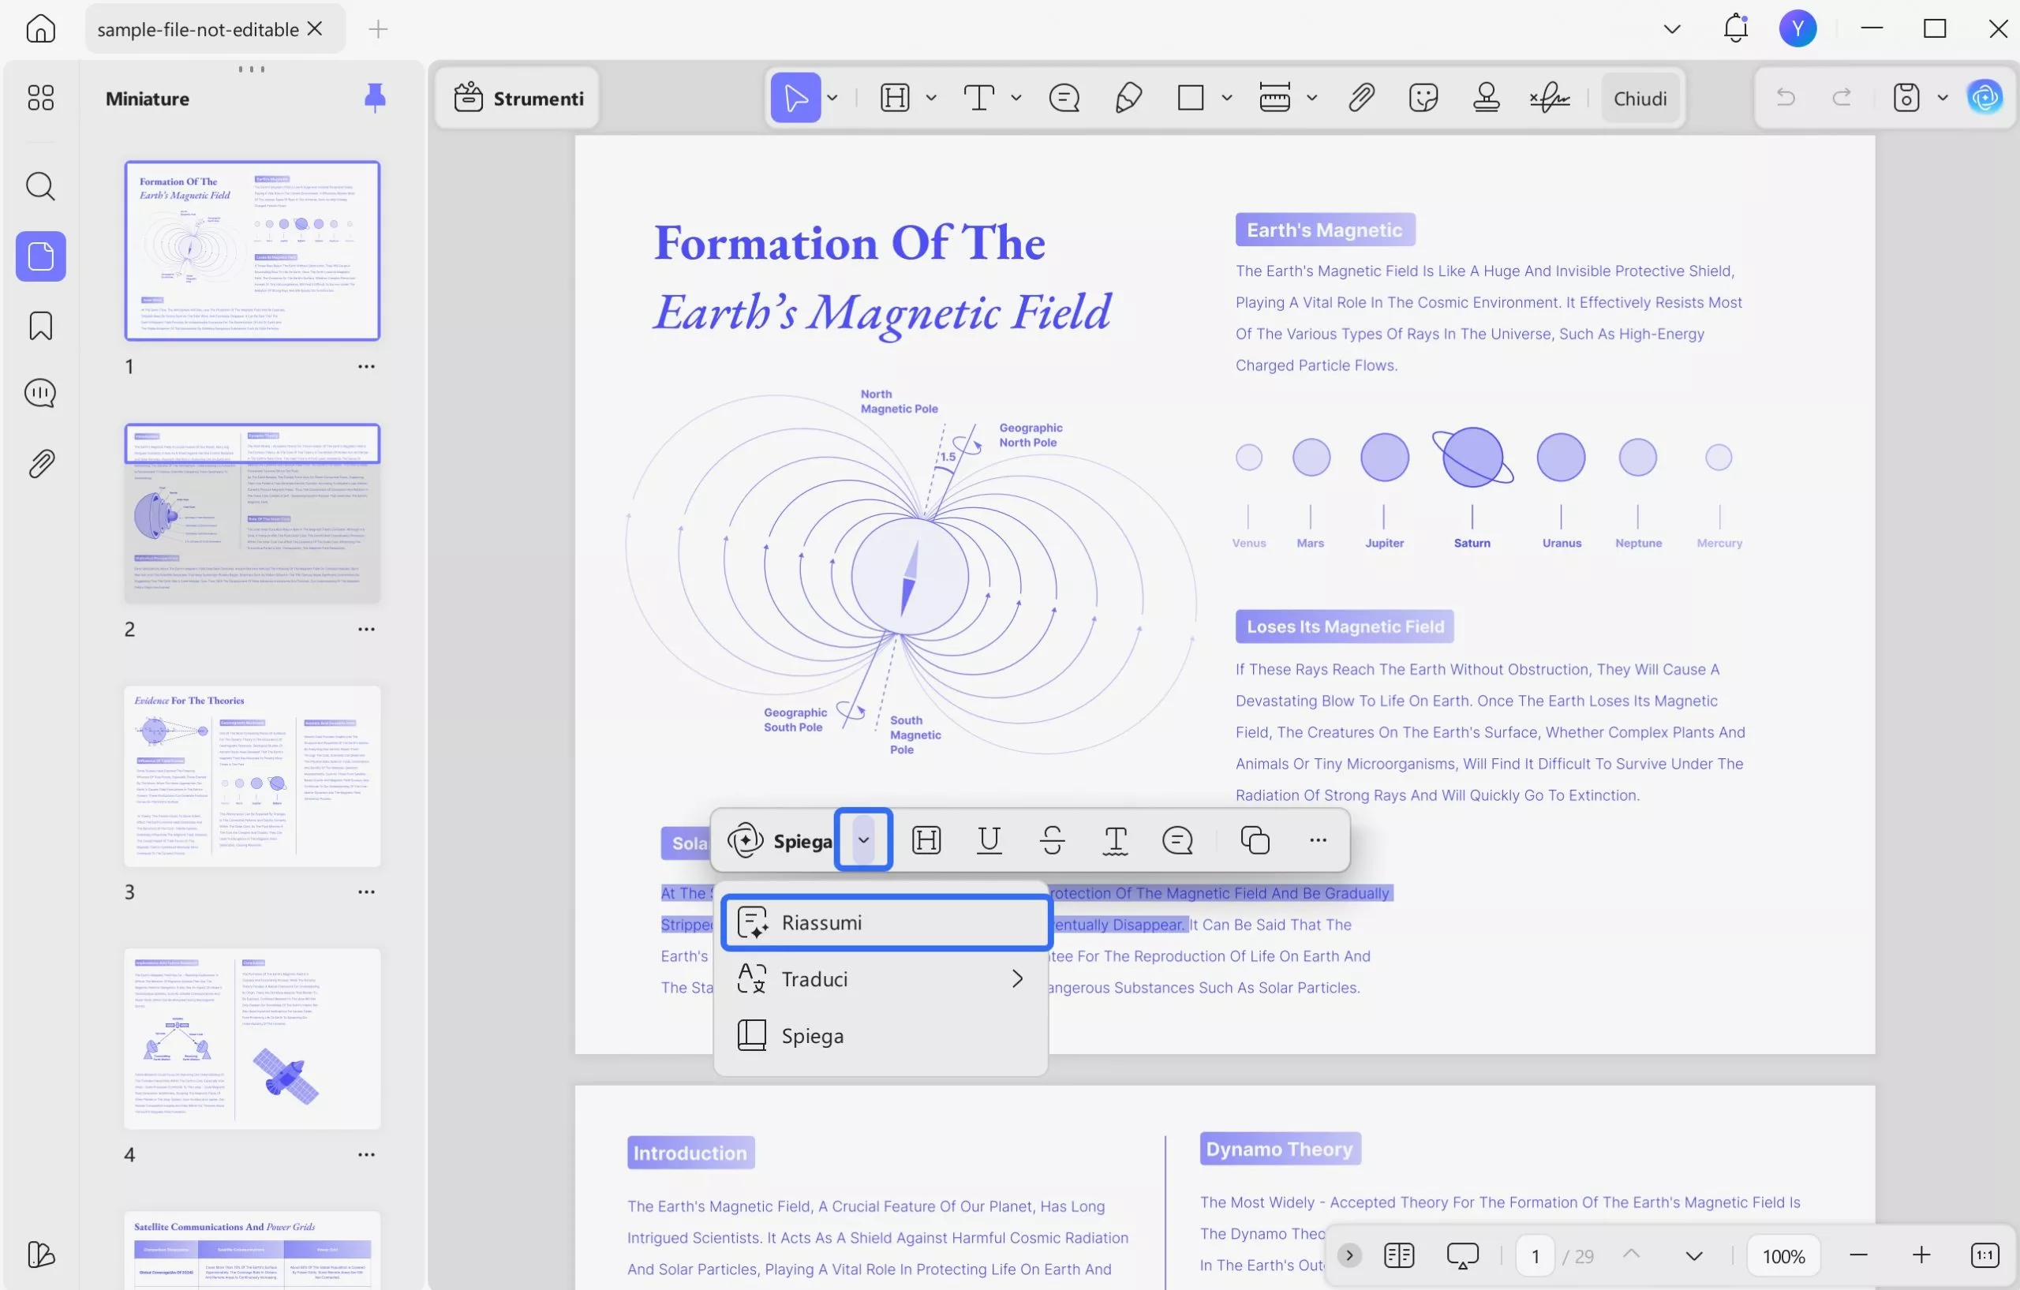
Task: Expand the shape tool dropdown arrow
Action: (1226, 98)
